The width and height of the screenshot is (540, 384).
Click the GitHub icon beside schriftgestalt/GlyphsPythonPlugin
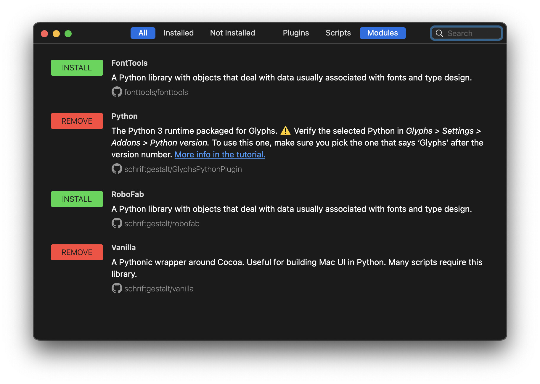pos(117,169)
